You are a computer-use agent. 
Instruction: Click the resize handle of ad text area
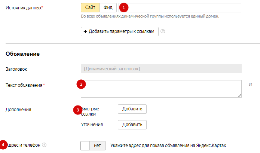tap(239, 96)
